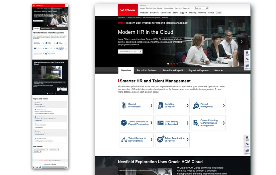This screenshot has width=276, height=175.
Task: Switch to the Payroll to Payment tab
Action: click(x=198, y=70)
